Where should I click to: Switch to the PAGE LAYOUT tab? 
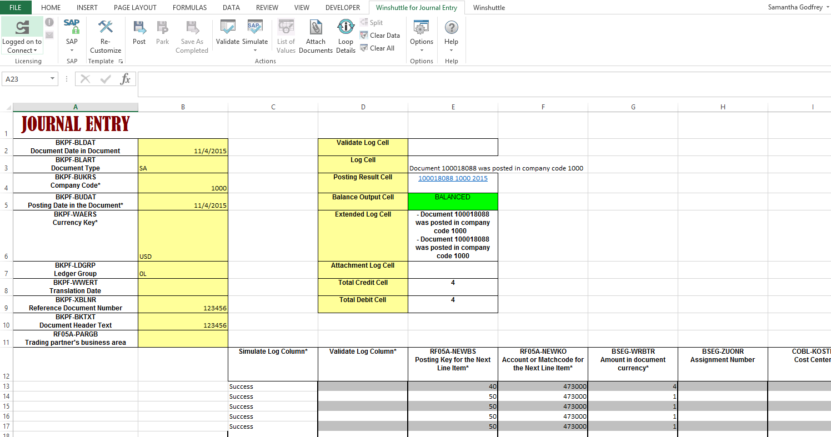tap(135, 8)
